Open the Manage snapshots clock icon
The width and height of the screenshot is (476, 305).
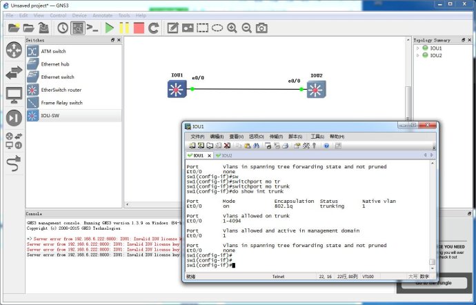click(63, 28)
